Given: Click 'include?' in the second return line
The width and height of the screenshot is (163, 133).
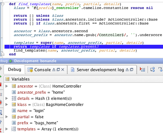Looking at the screenshot, I should click(97, 20).
